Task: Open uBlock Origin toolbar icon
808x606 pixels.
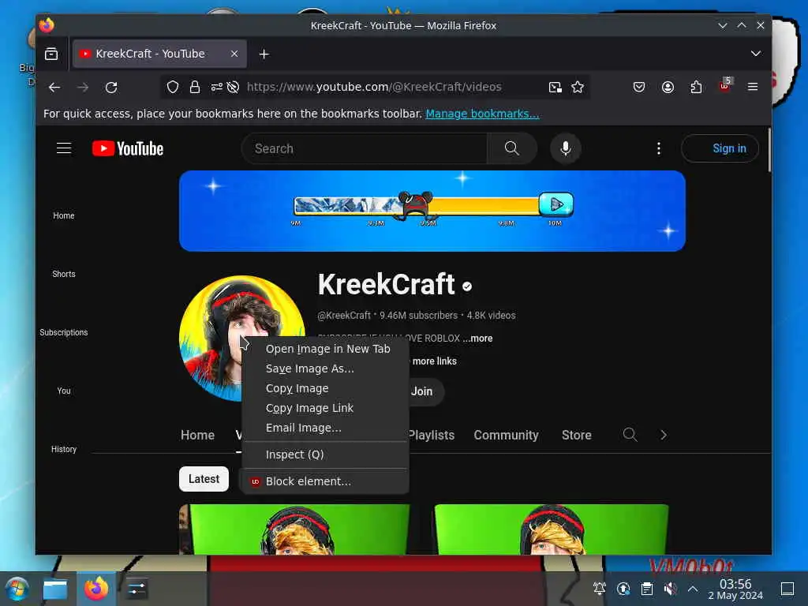Action: pos(725,85)
